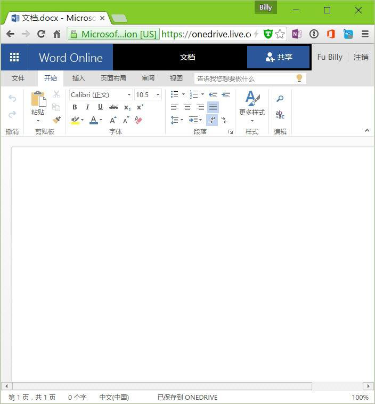
Task: Center align text
Action: (x=187, y=107)
